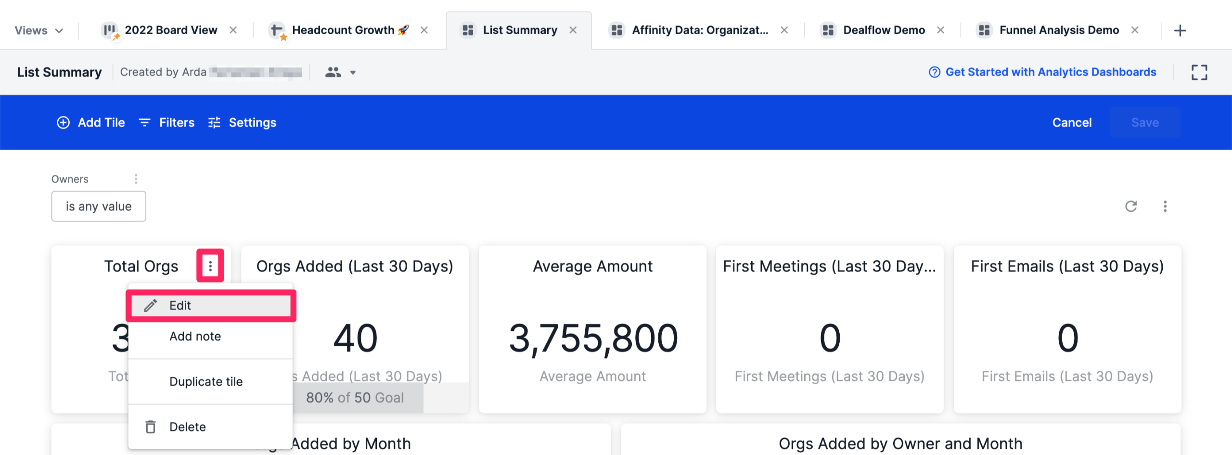Image resolution: width=1232 pixels, height=455 pixels.
Task: Enter fullscreen dashboard mode
Action: coord(1199,72)
